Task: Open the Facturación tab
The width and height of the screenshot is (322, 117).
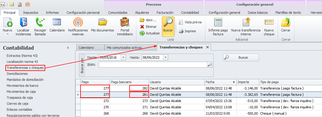Action: (165, 13)
